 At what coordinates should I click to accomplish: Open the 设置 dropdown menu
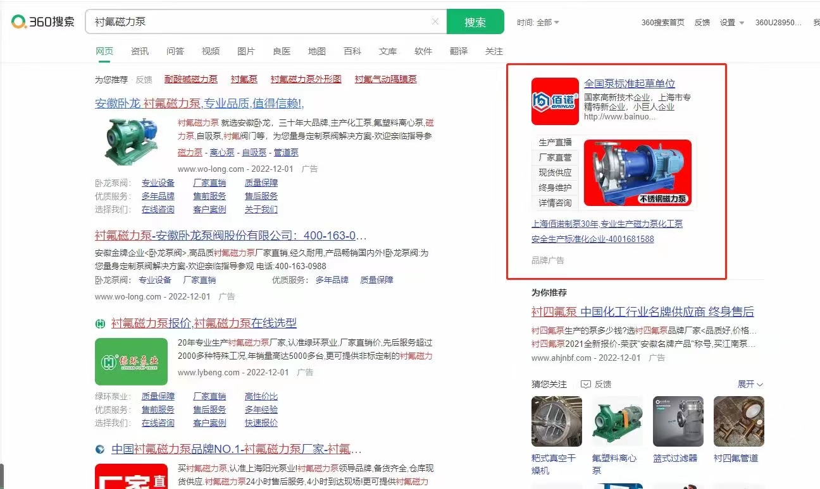732,22
